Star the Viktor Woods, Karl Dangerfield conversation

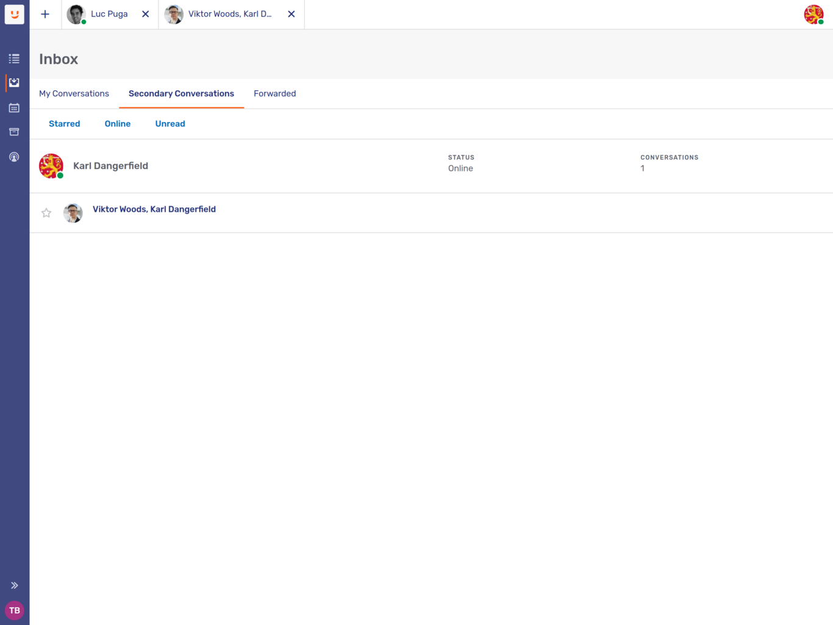point(46,212)
